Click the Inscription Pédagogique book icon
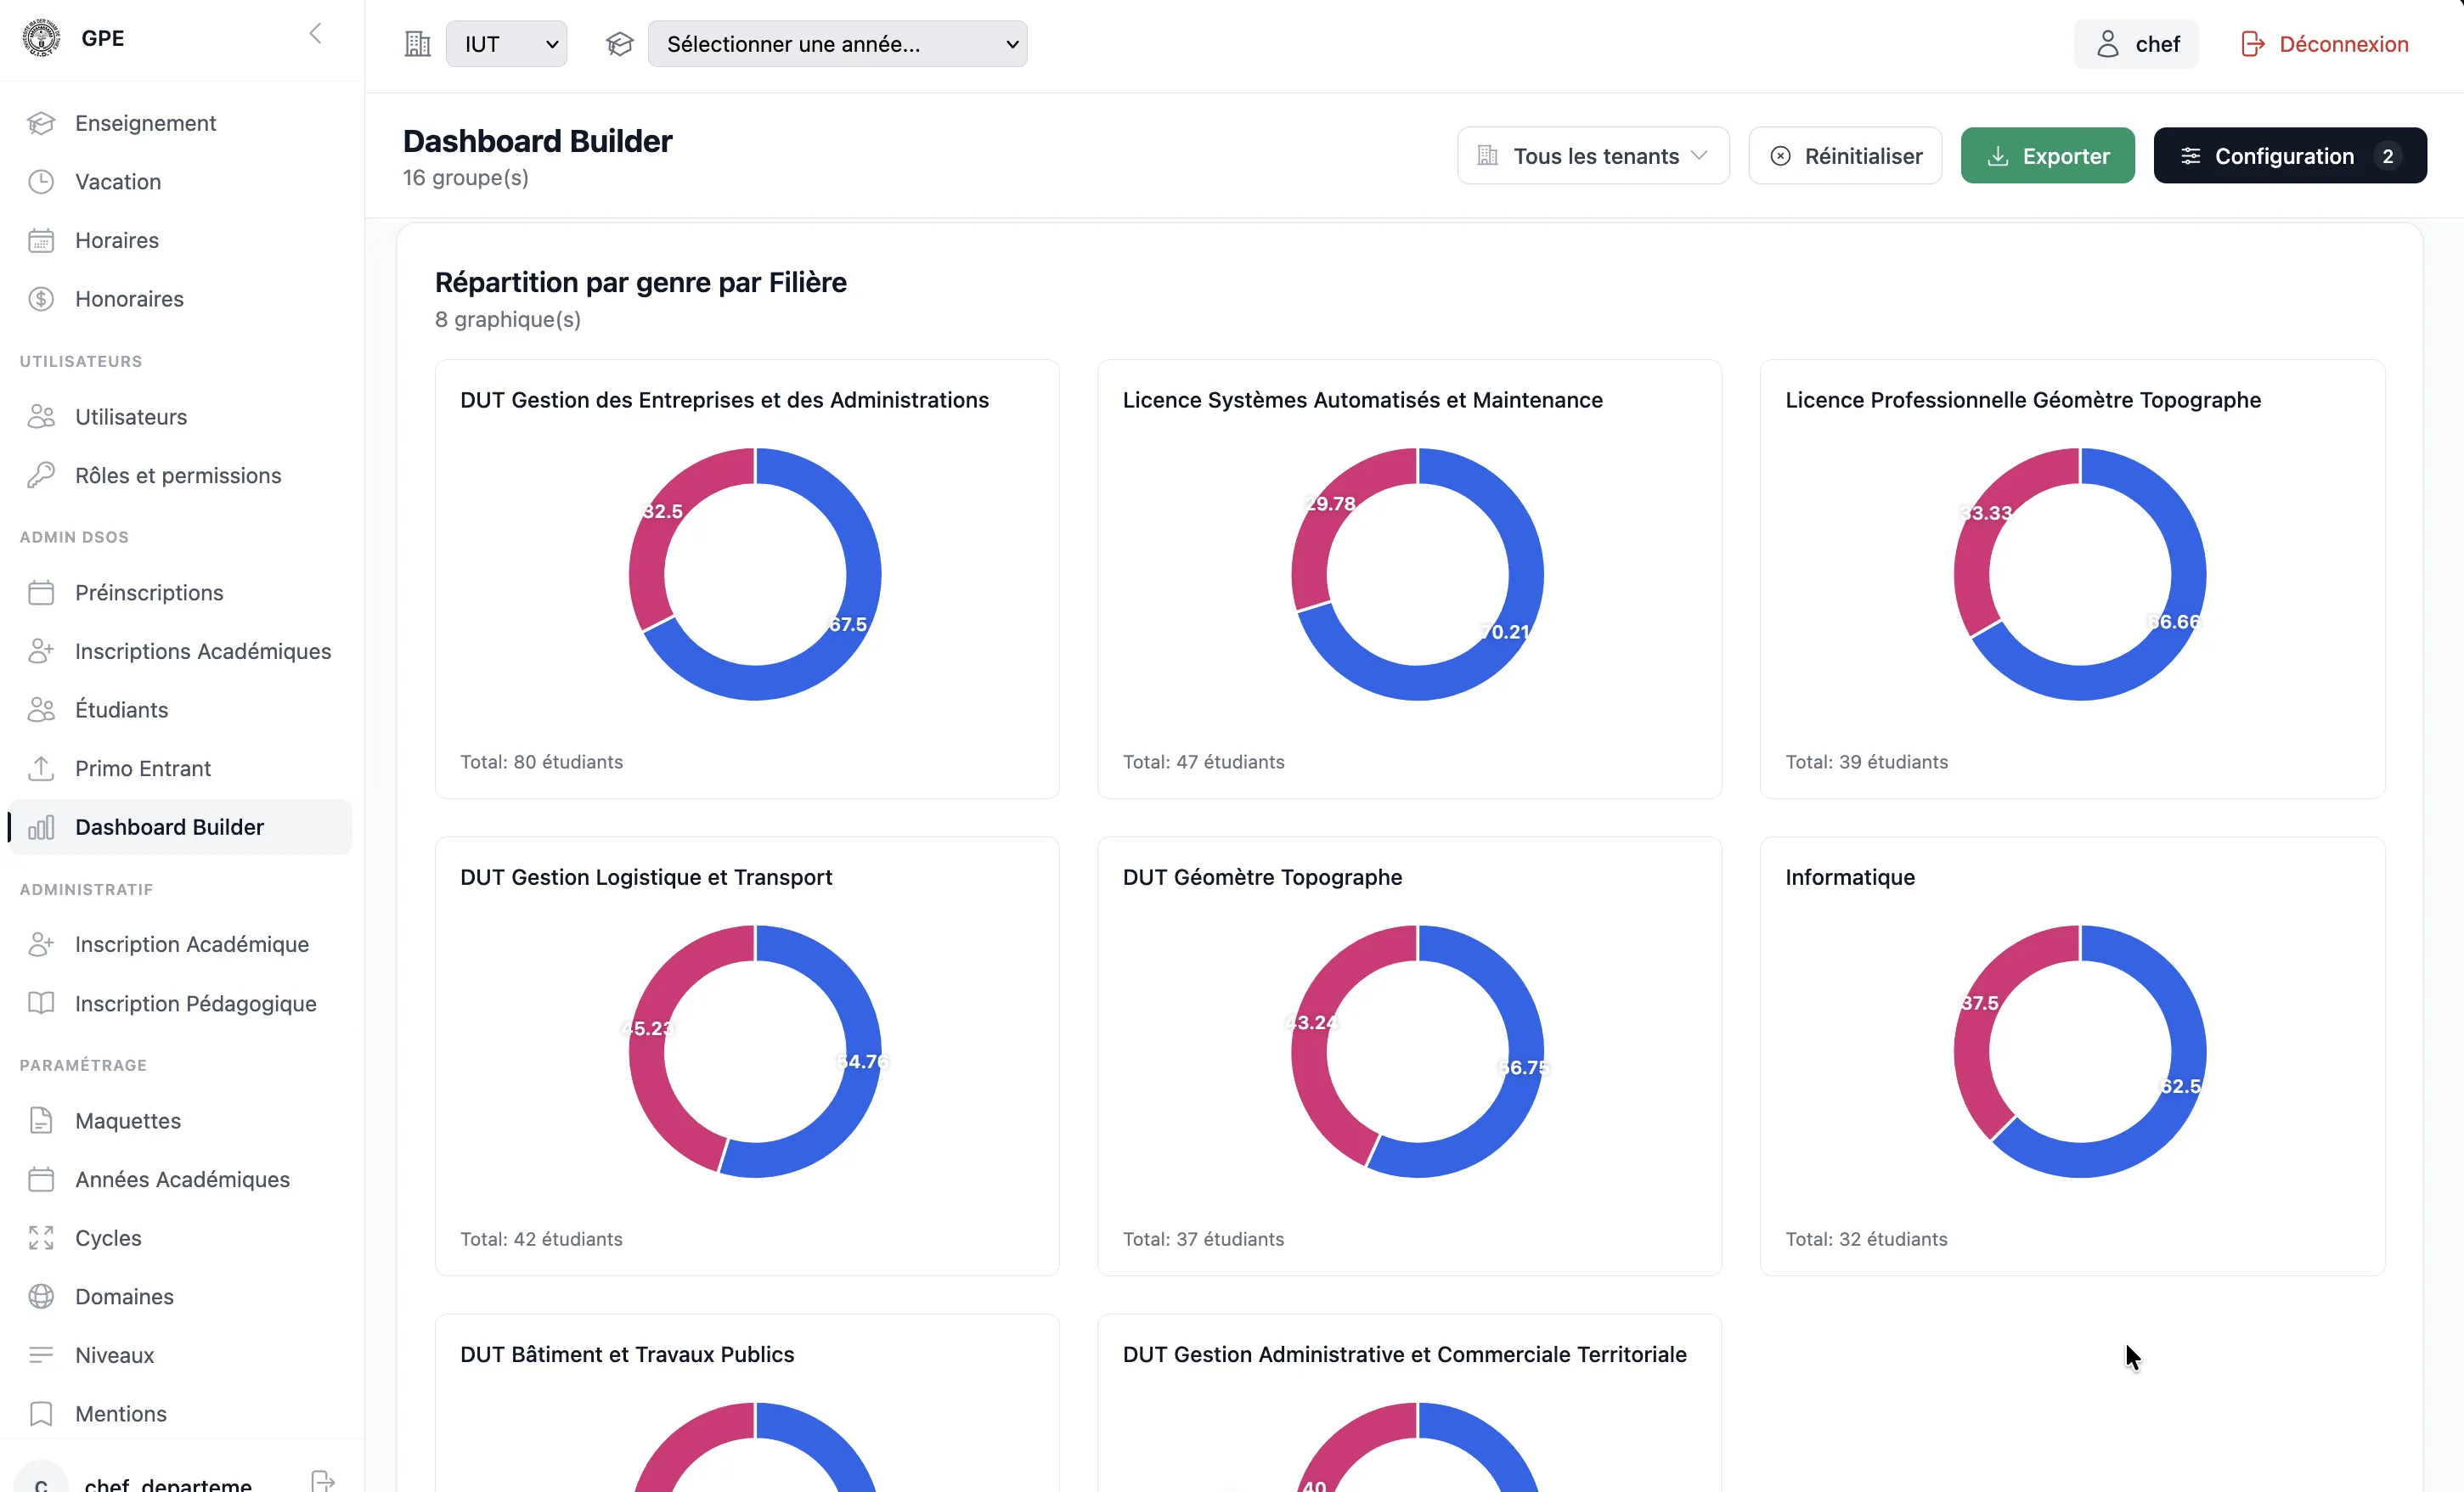Screen dimensions: 2464x1492 (x=41, y=1003)
